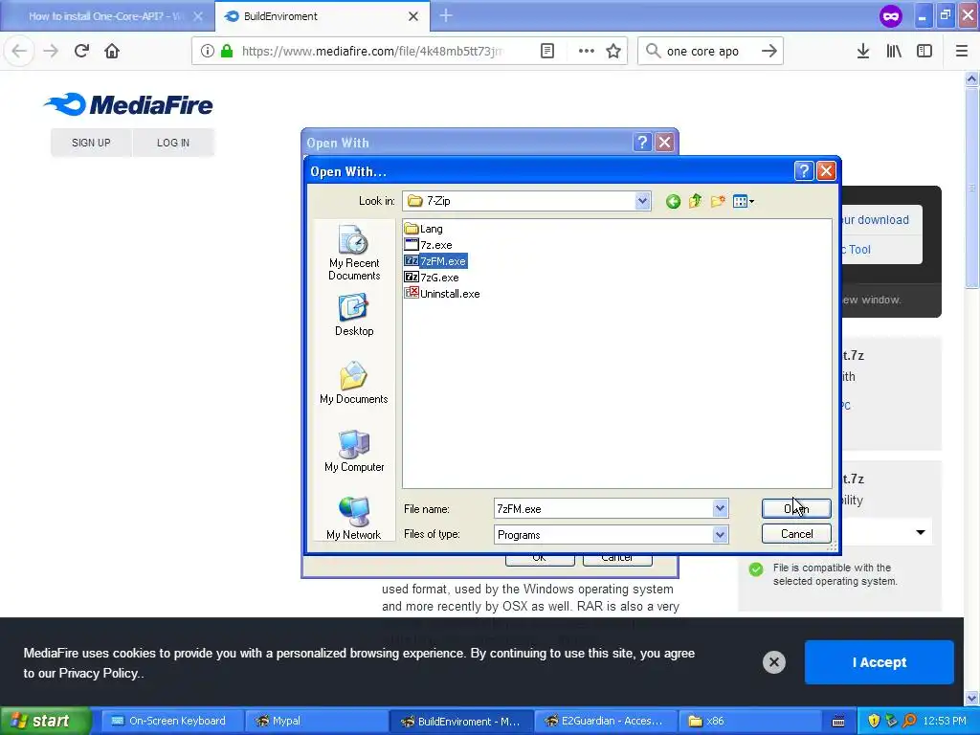Open My Recent Documents place

[x=354, y=253]
